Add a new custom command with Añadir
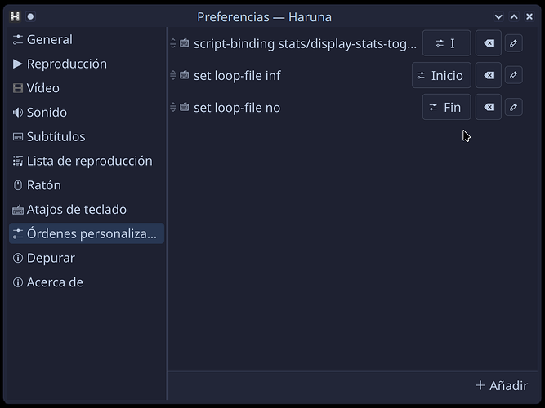This screenshot has height=408, width=545. pos(502,385)
